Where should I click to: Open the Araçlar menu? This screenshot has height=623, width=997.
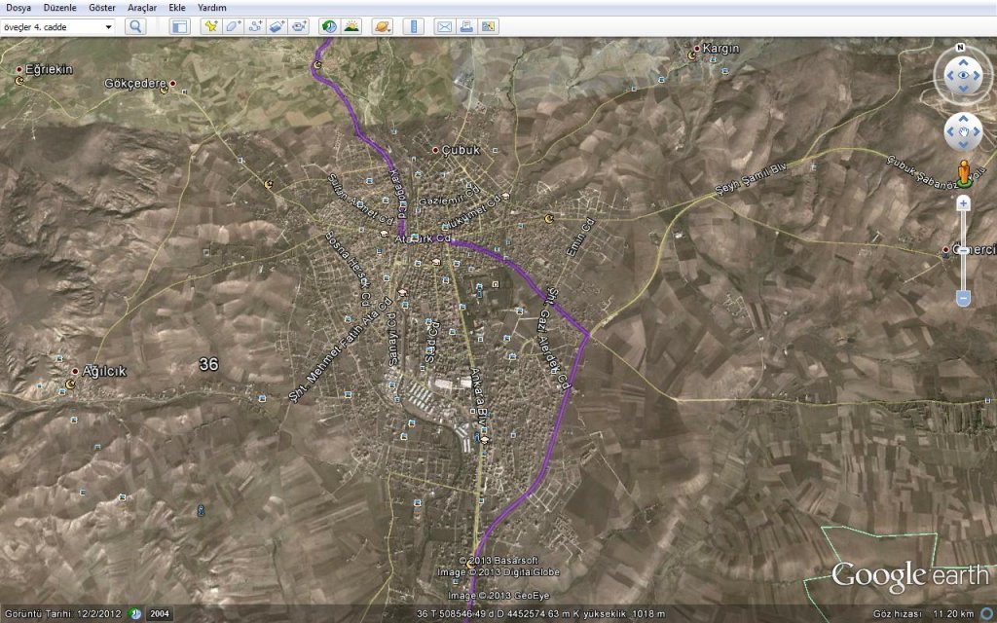click(x=142, y=7)
